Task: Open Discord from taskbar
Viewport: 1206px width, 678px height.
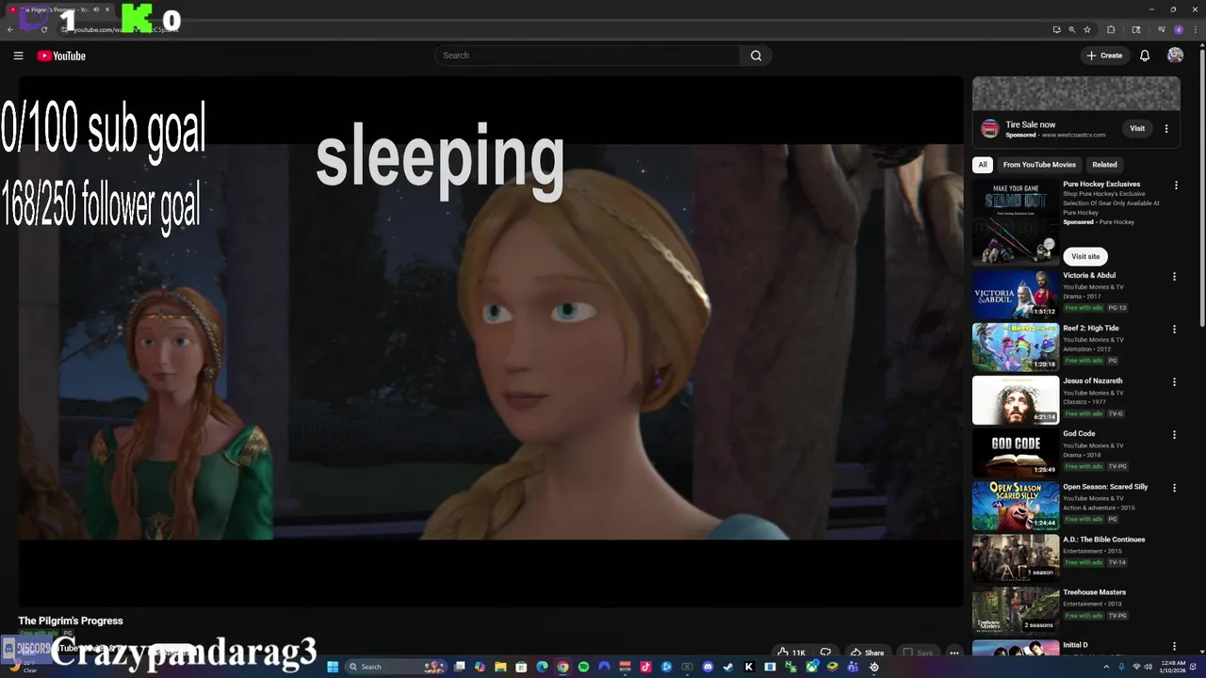Action: point(708,667)
